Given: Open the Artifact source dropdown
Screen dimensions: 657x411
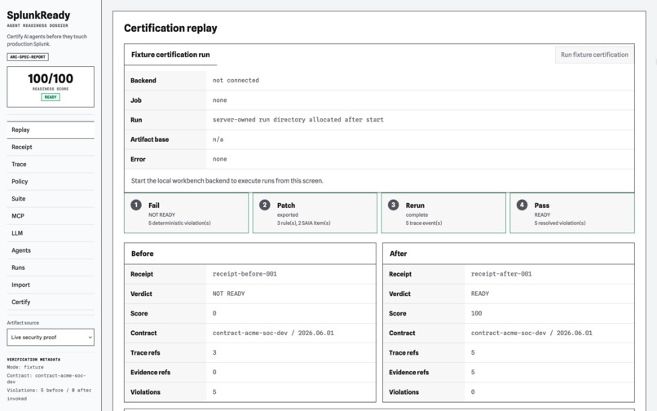Looking at the screenshot, I should point(51,337).
